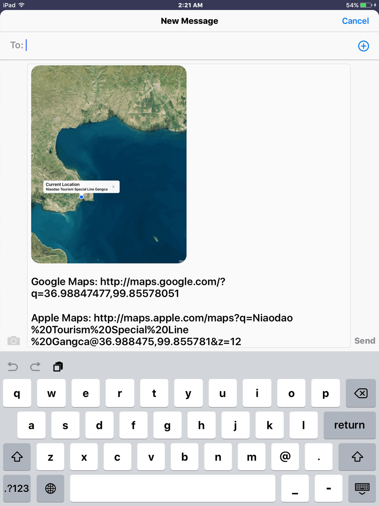Tap the b key
The width and height of the screenshot is (379, 506).
click(x=185, y=457)
